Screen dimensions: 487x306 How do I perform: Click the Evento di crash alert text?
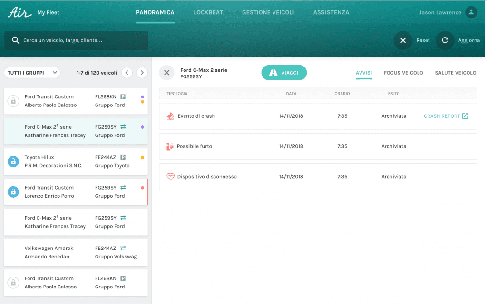pos(196,116)
